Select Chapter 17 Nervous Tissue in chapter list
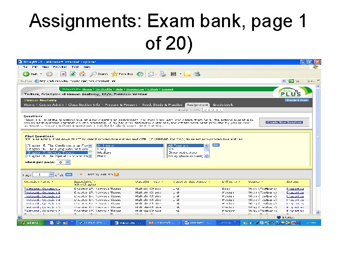The image size is (338, 253). tap(57, 153)
